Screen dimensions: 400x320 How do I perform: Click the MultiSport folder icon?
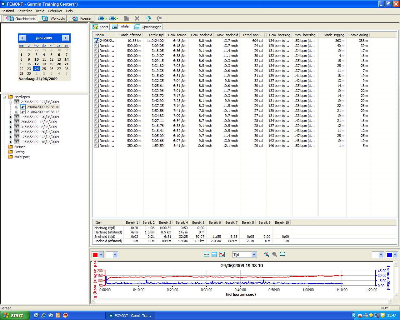point(10,157)
